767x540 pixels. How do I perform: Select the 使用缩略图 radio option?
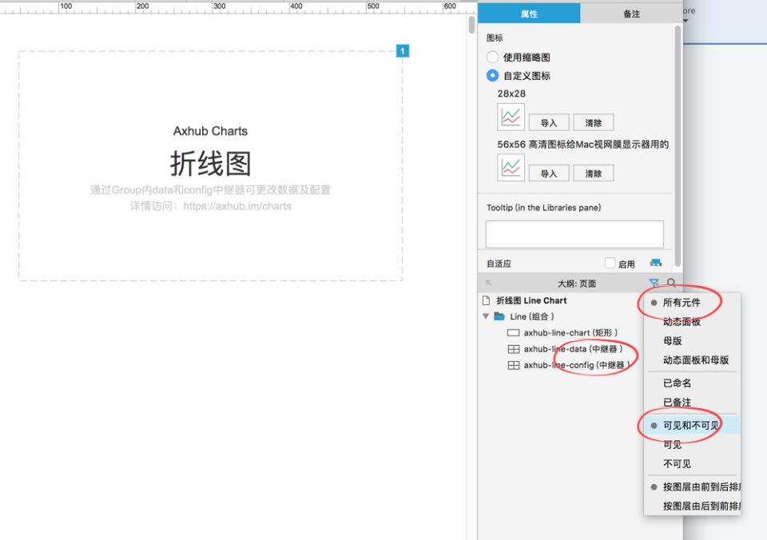click(493, 58)
